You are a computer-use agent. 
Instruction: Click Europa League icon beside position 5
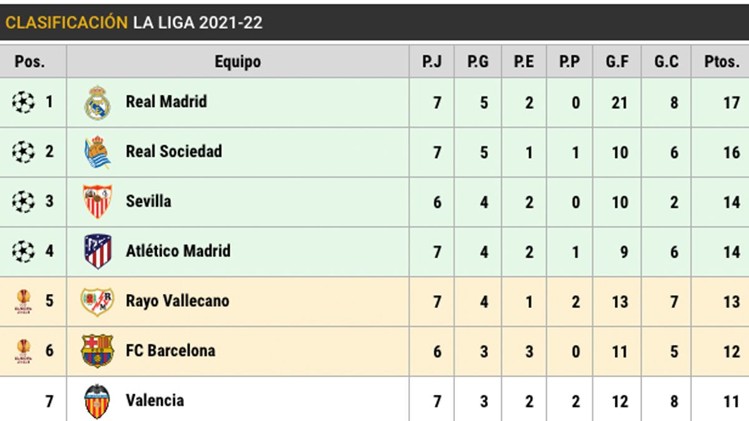point(23,301)
